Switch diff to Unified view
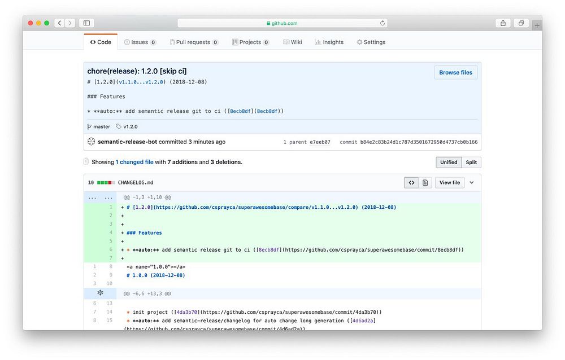This screenshot has width=565, height=360. point(449,162)
